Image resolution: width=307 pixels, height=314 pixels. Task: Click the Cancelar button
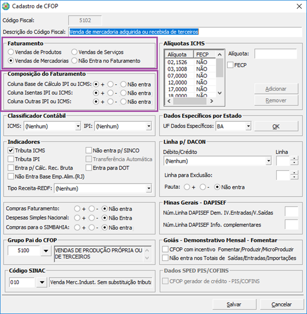(282, 304)
